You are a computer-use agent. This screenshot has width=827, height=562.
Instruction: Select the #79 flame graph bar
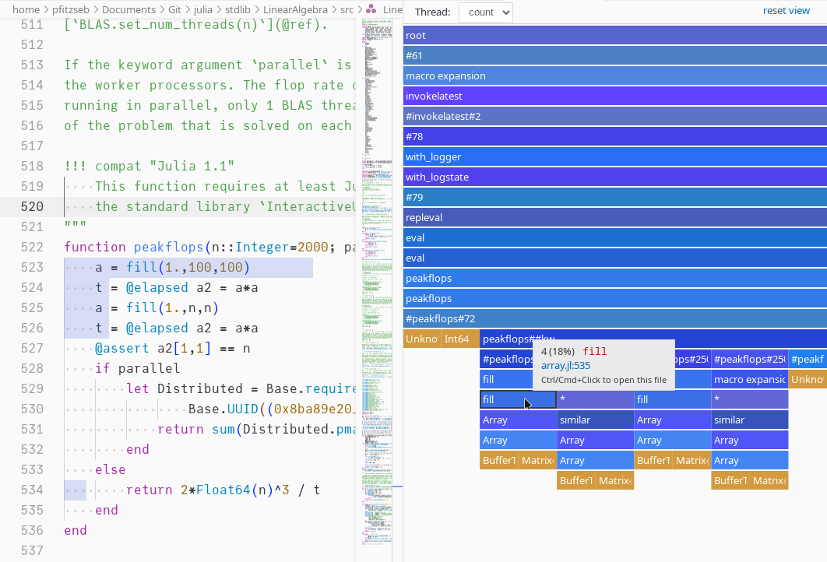tap(615, 197)
